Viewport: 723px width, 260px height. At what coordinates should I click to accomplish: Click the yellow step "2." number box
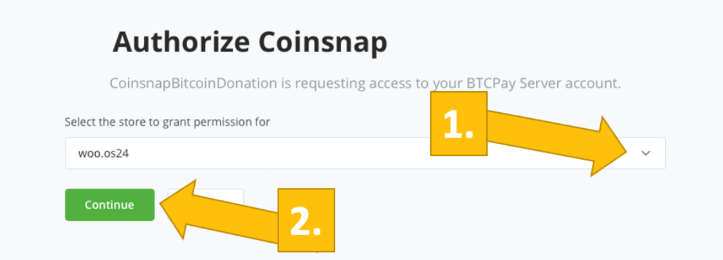tap(306, 219)
